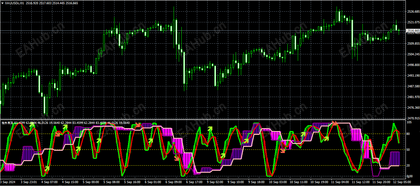Click price axis label 2487.580
420x186 pixels.
pyautogui.click(x=413, y=86)
